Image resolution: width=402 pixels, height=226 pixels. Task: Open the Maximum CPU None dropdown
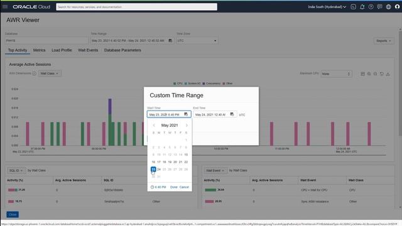pyautogui.click(x=336, y=74)
